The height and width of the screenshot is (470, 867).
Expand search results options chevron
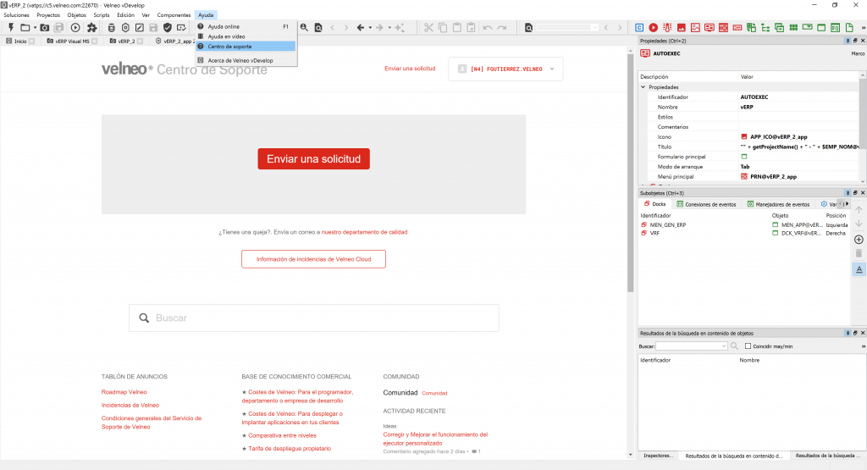point(863,346)
